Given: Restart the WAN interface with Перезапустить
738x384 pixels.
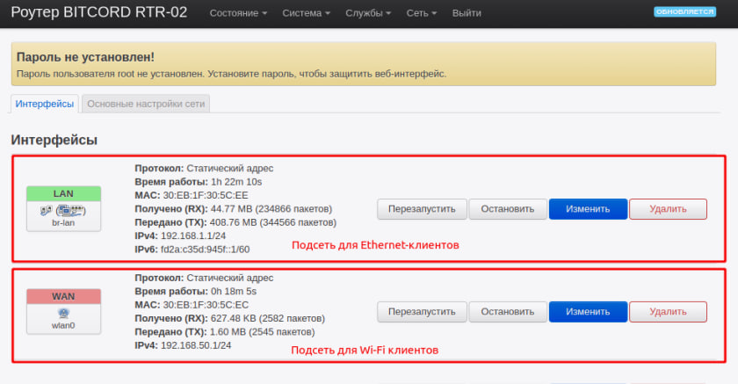Looking at the screenshot, I should click(422, 312).
